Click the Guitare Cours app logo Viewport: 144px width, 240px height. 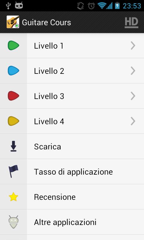pos(13,22)
